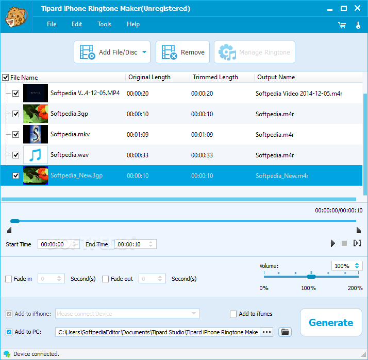Image resolution: width=368 pixels, height=360 pixels.
Task: Click the end trim marker
Action: coord(359,230)
